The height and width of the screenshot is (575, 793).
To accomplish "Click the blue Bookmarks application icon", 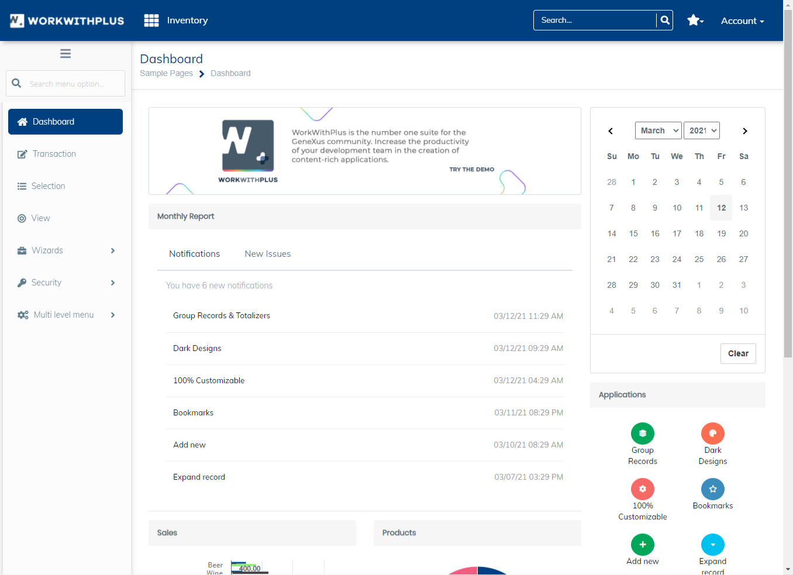I will [712, 489].
